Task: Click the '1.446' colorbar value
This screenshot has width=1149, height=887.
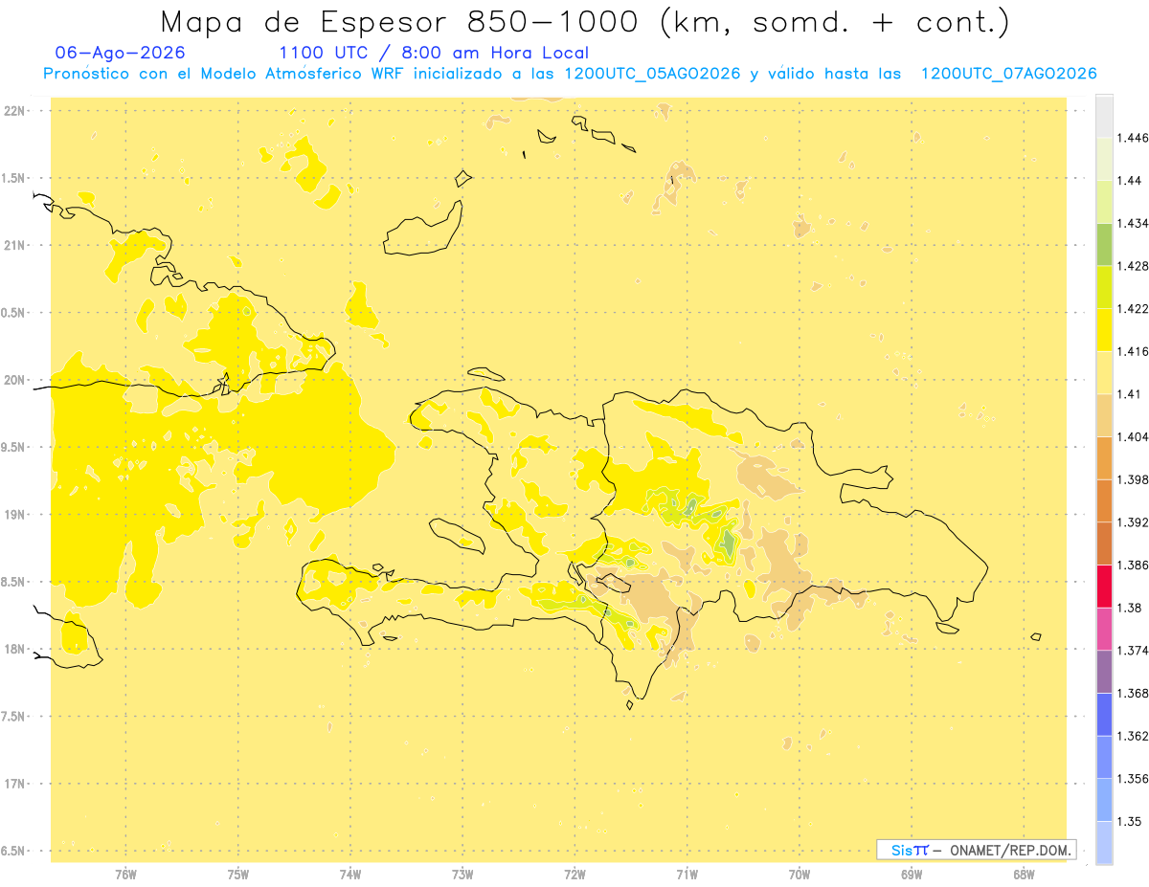Action: click(1133, 138)
